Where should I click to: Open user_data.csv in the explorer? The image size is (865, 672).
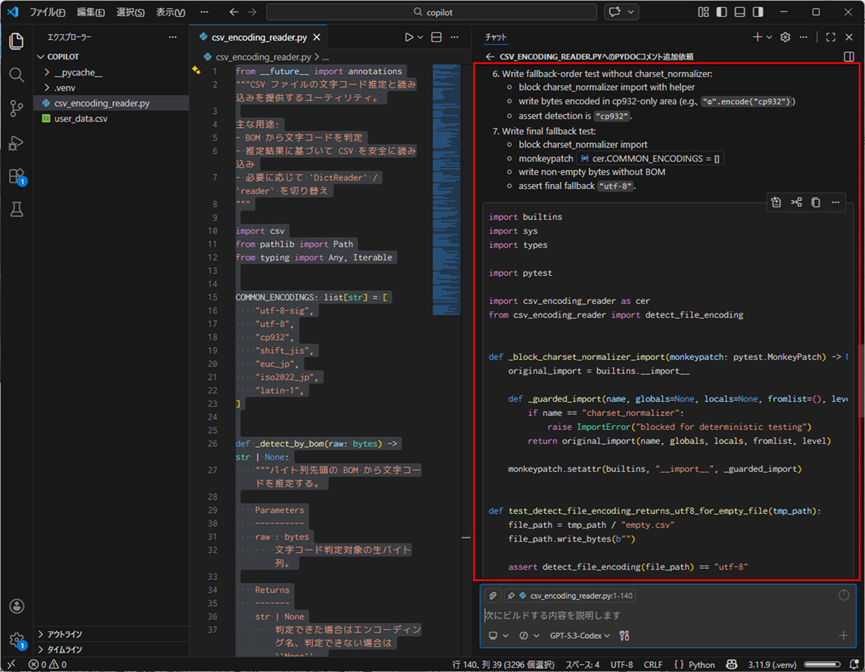click(x=81, y=118)
